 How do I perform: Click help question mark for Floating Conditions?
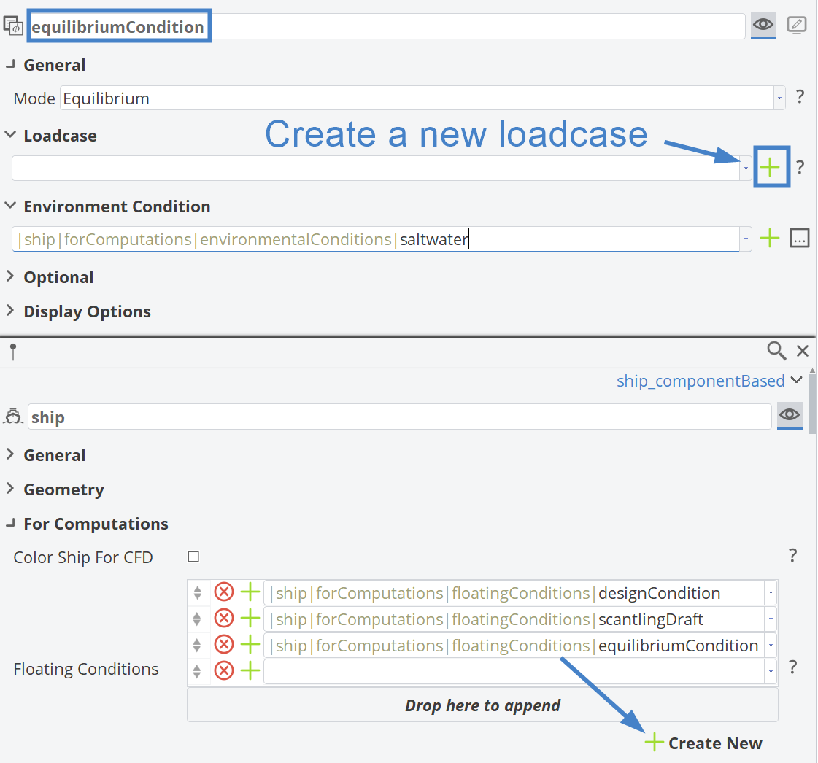pos(793,667)
